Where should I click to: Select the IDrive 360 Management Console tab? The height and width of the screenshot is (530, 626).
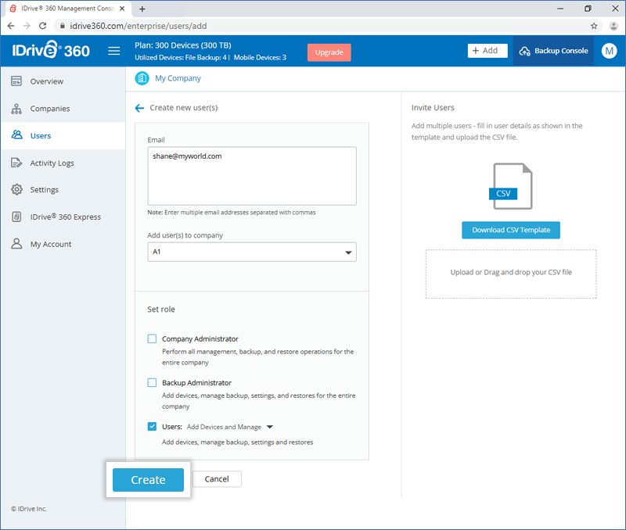click(x=68, y=9)
